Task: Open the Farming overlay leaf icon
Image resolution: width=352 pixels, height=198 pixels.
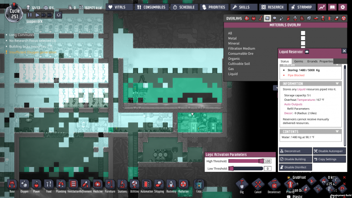Action: (309, 18)
